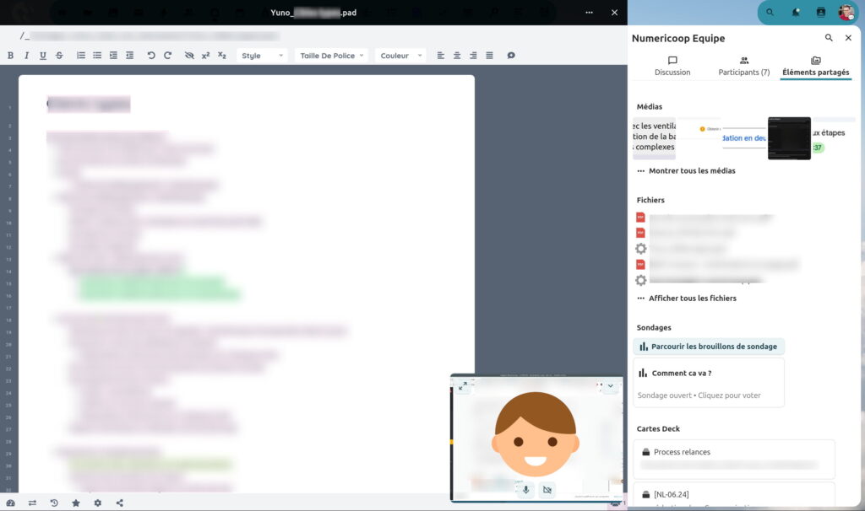
Task: Select the Éléments partagés tab
Action: coord(816,66)
